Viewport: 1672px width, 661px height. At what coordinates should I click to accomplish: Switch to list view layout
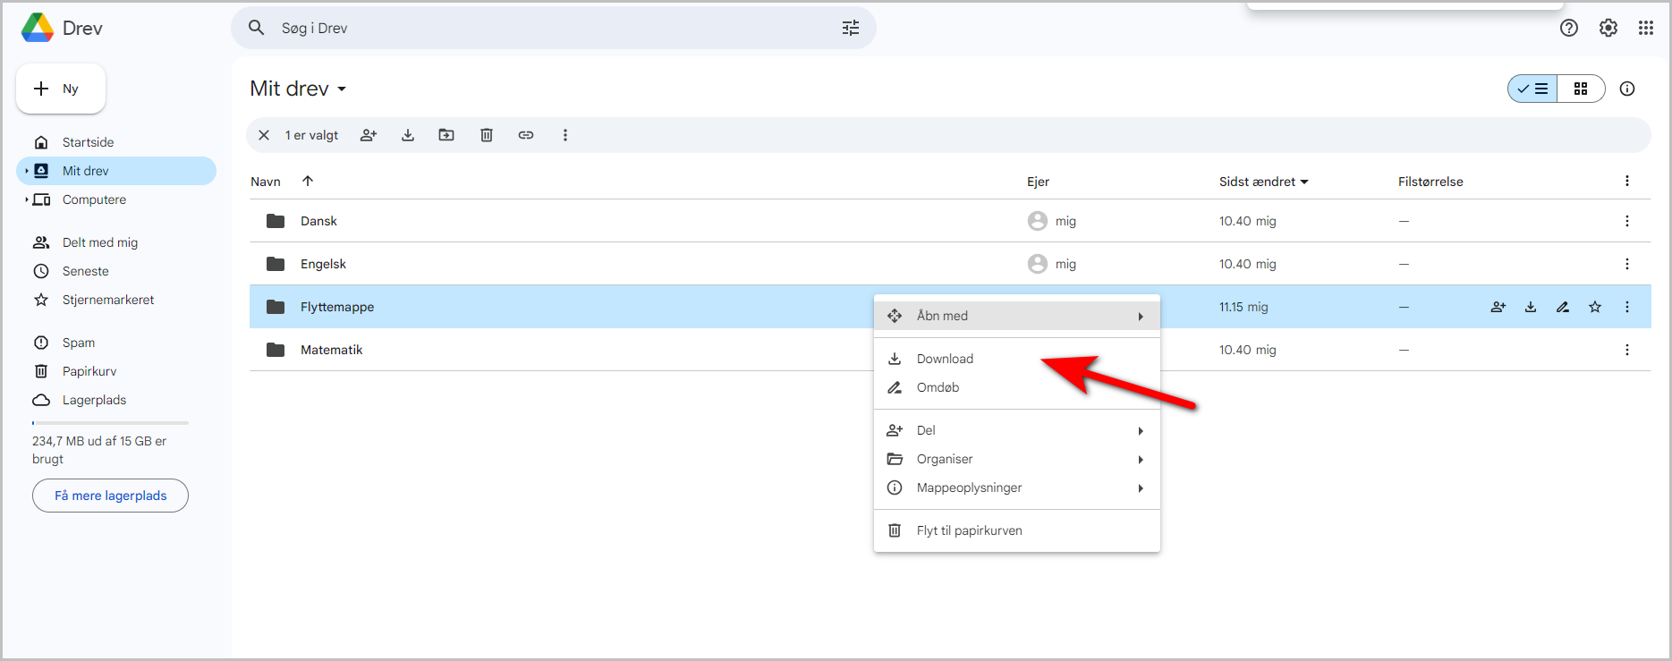(1533, 89)
